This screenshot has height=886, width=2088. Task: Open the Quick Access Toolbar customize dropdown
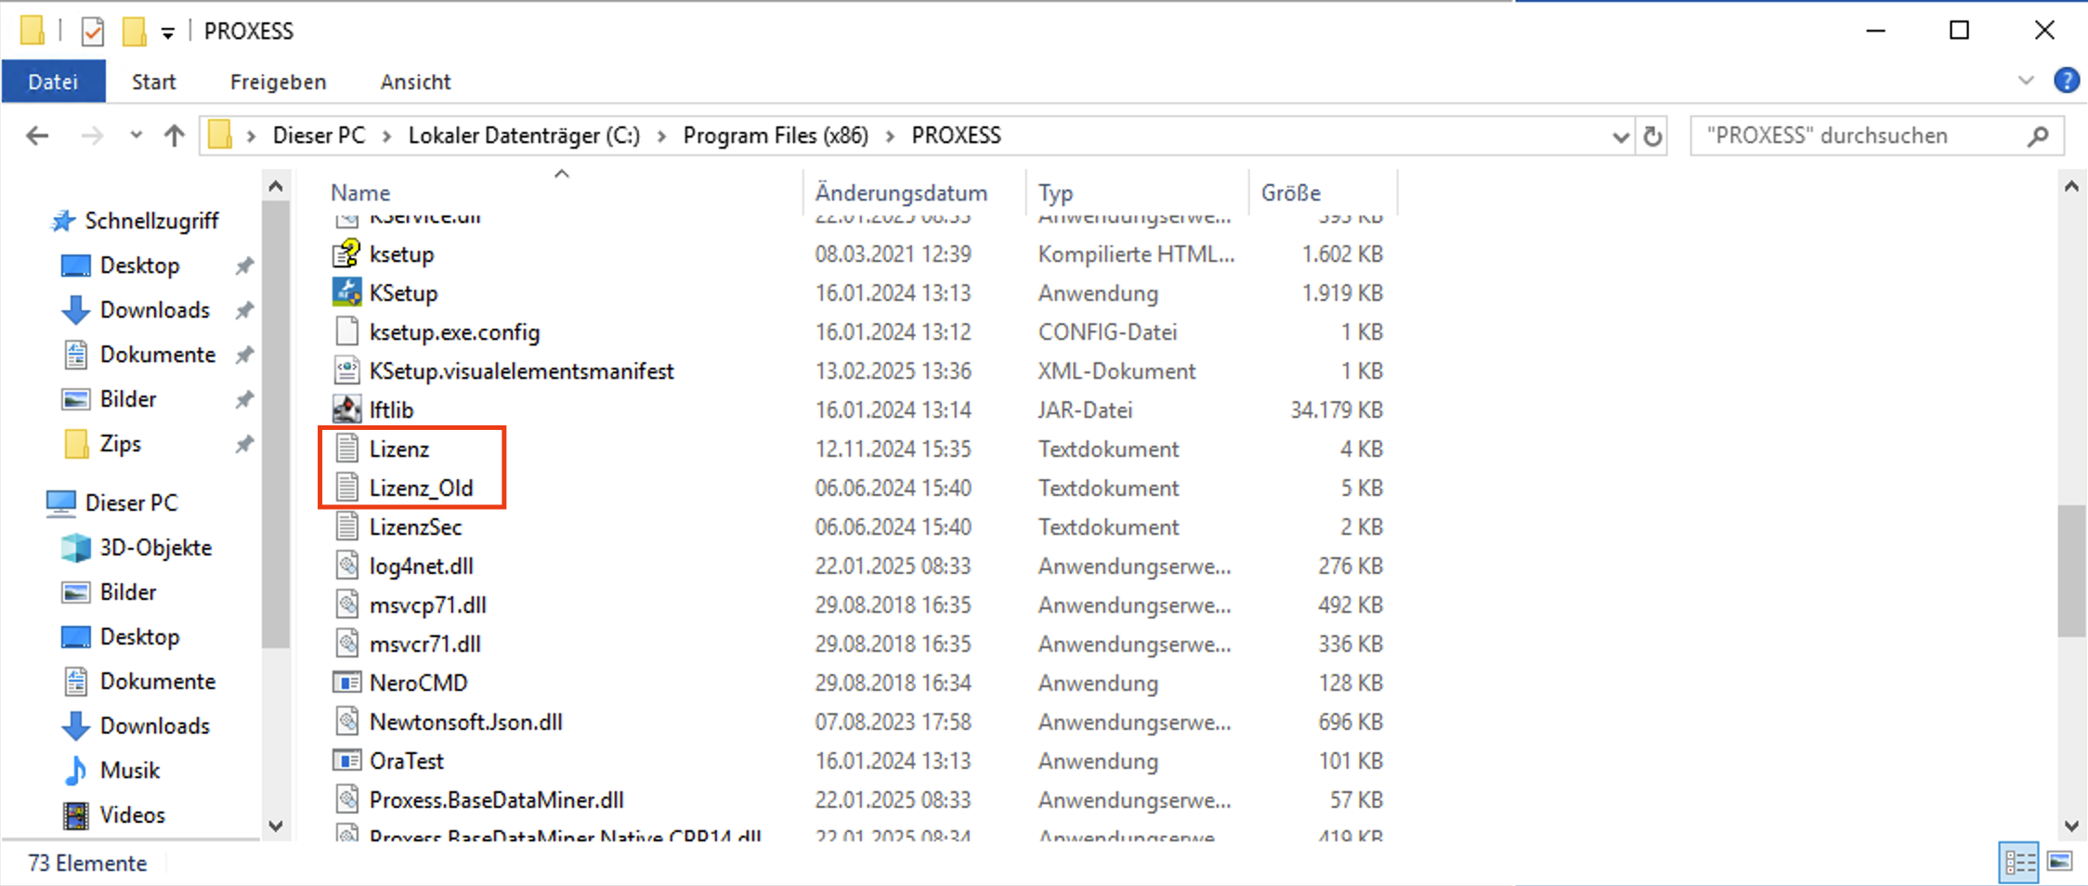tap(168, 33)
